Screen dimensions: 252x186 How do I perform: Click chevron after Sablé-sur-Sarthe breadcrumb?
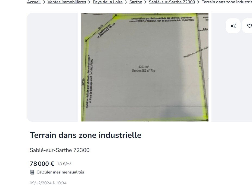tap(198, 2)
